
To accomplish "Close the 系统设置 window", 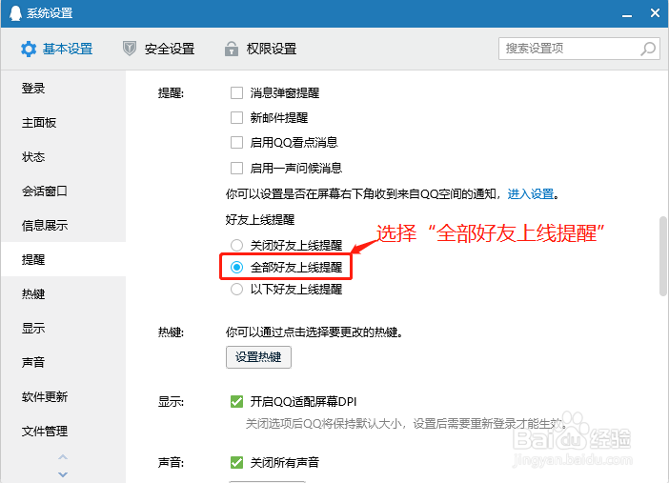I will click(x=655, y=13).
